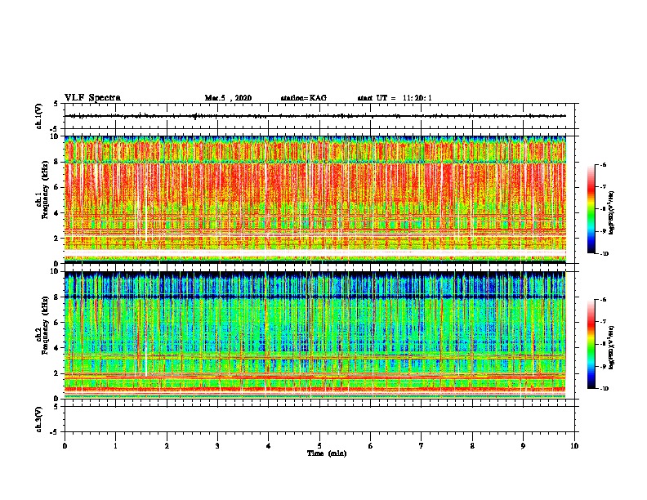Click the upper color bar log(PSD) label

click(611, 213)
